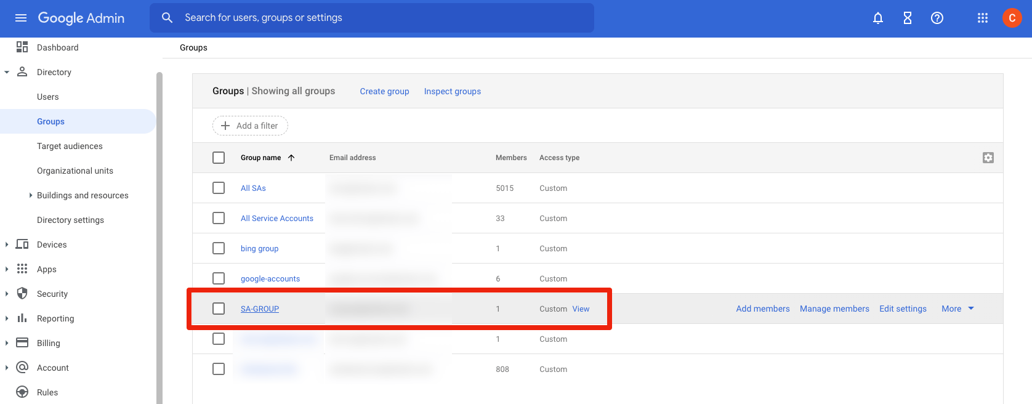Screen dimensions: 1032x404
Task: Toggle the select-all groups header checkbox
Action: tap(219, 158)
